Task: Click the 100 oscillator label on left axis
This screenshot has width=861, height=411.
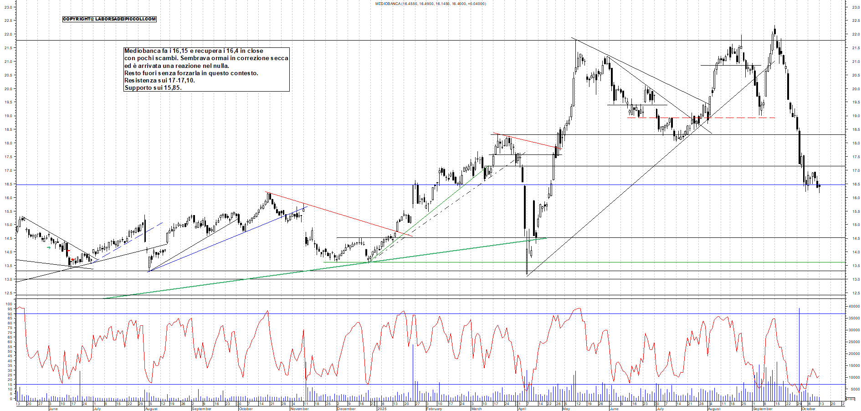Action: point(9,304)
